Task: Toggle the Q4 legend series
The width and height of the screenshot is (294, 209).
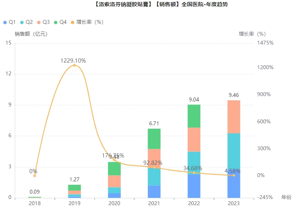Action: (x=60, y=22)
